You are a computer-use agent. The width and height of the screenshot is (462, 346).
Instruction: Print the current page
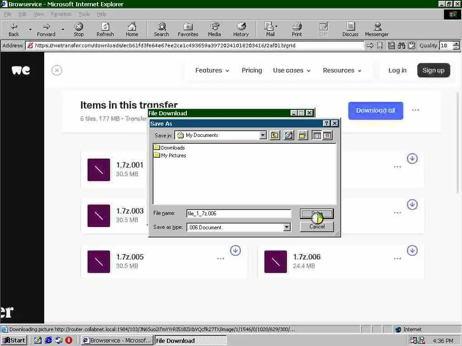coord(297,30)
